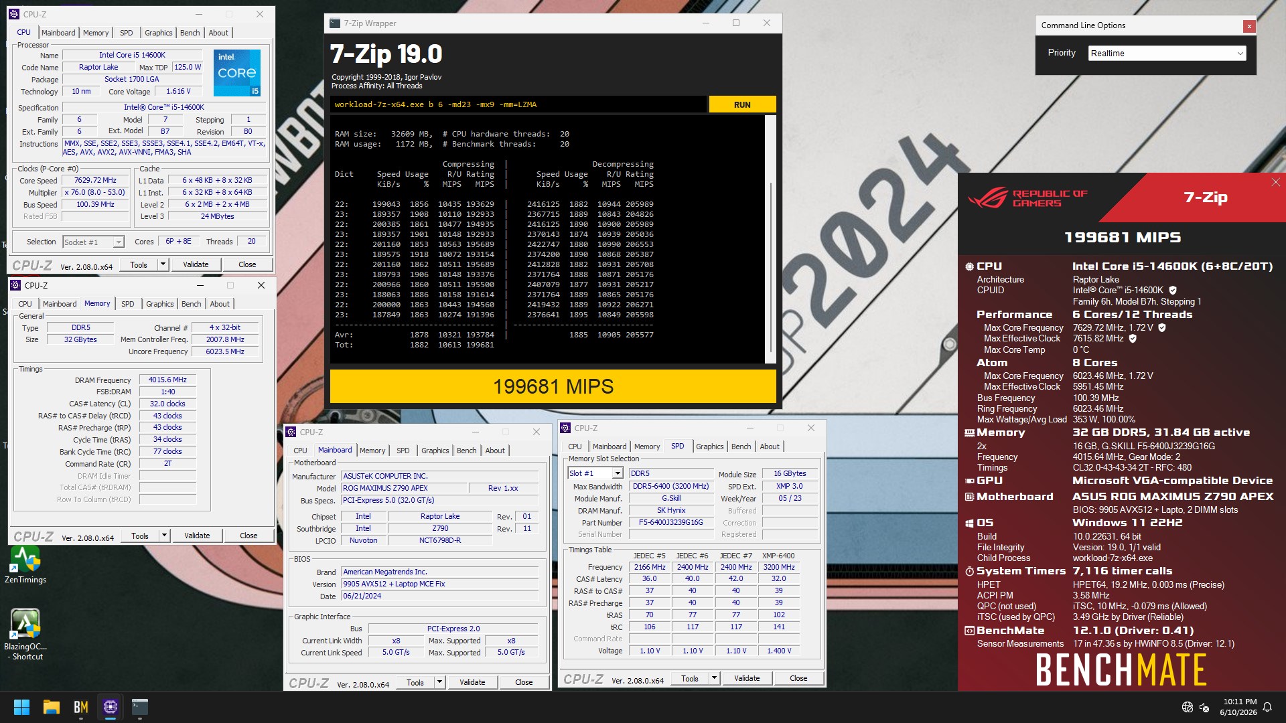Click the Core Speed 7629.72 MHz value

click(95, 180)
